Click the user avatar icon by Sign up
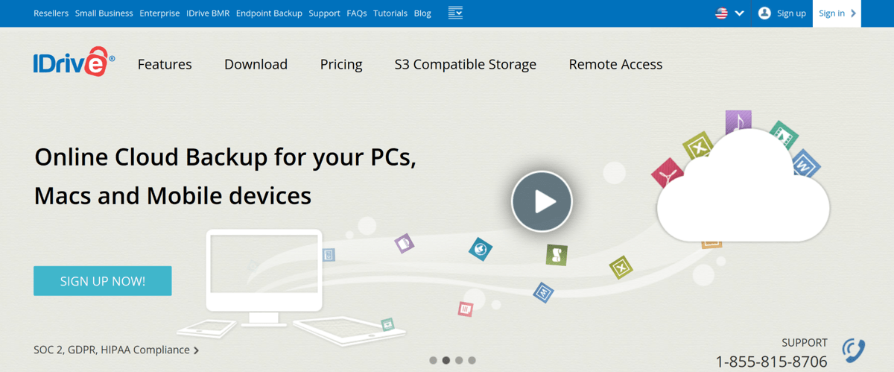894x372 pixels. (764, 13)
